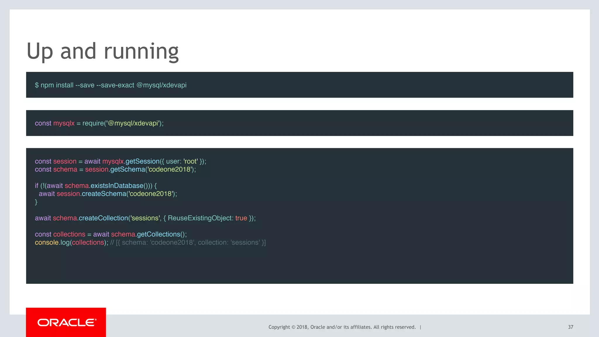599x337 pixels.
Task: Click the copyright notice text
Action: 342,327
